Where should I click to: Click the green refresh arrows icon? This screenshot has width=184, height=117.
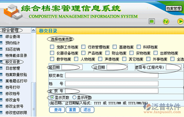tap(166, 22)
